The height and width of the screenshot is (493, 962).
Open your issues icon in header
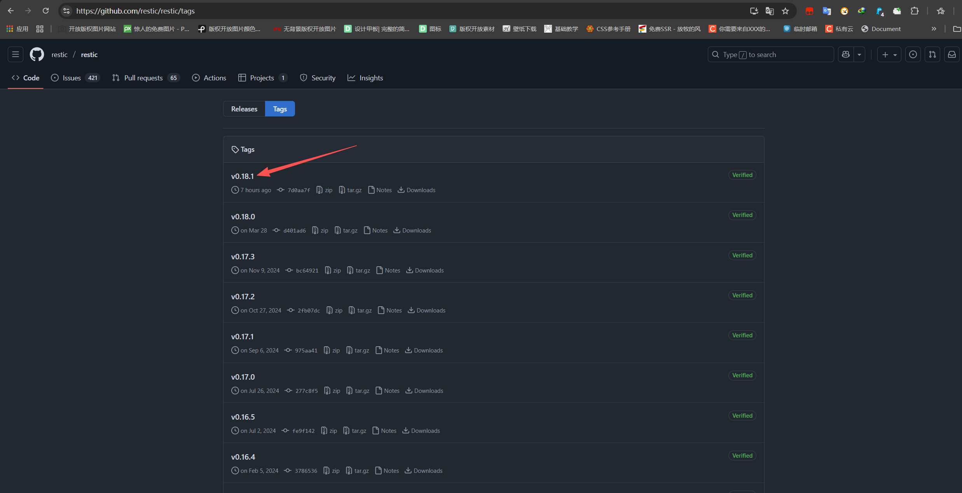(x=913, y=54)
